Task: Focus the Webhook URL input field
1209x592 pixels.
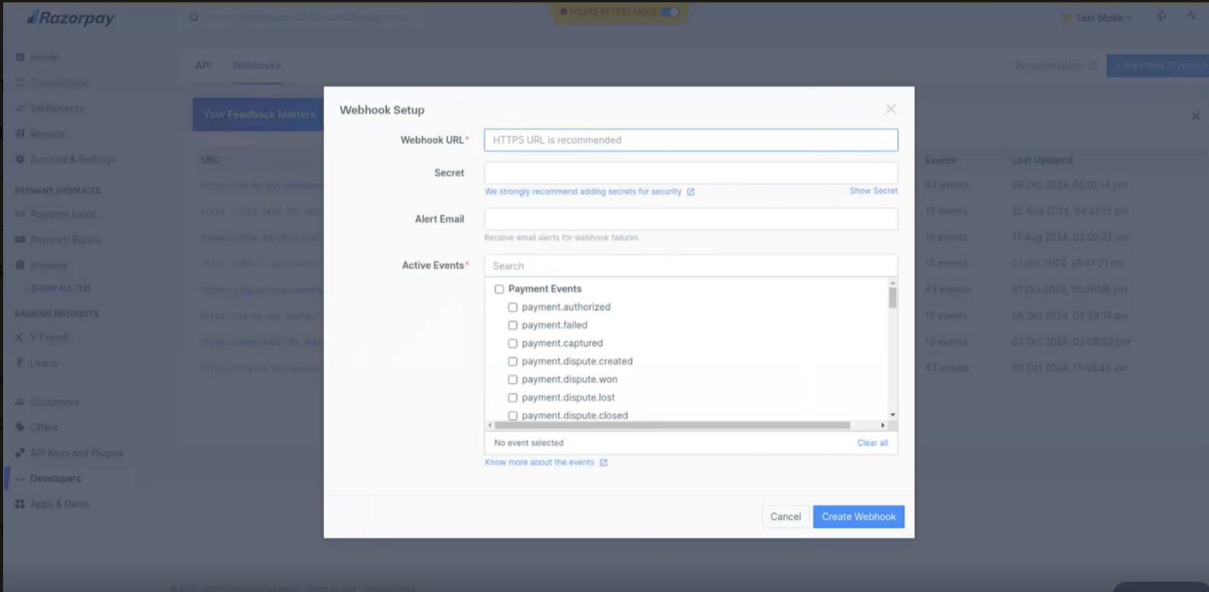Action: click(x=690, y=140)
